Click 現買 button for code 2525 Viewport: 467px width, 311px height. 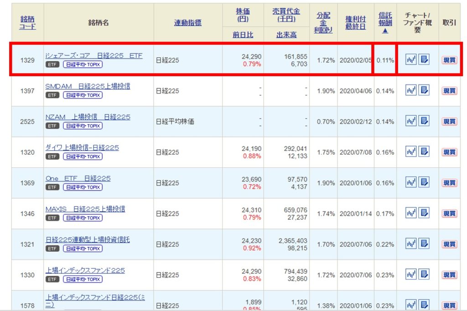(x=449, y=121)
